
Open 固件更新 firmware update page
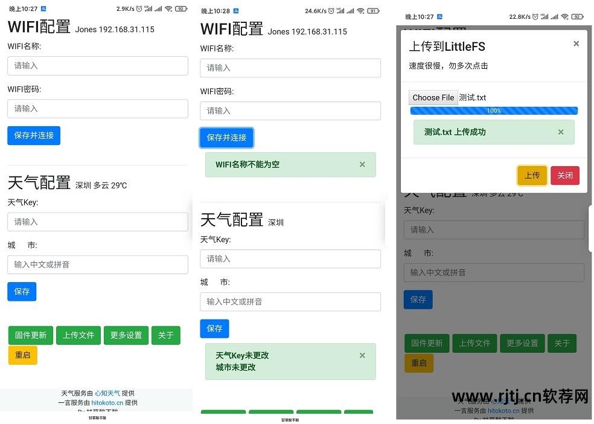pyautogui.click(x=30, y=335)
